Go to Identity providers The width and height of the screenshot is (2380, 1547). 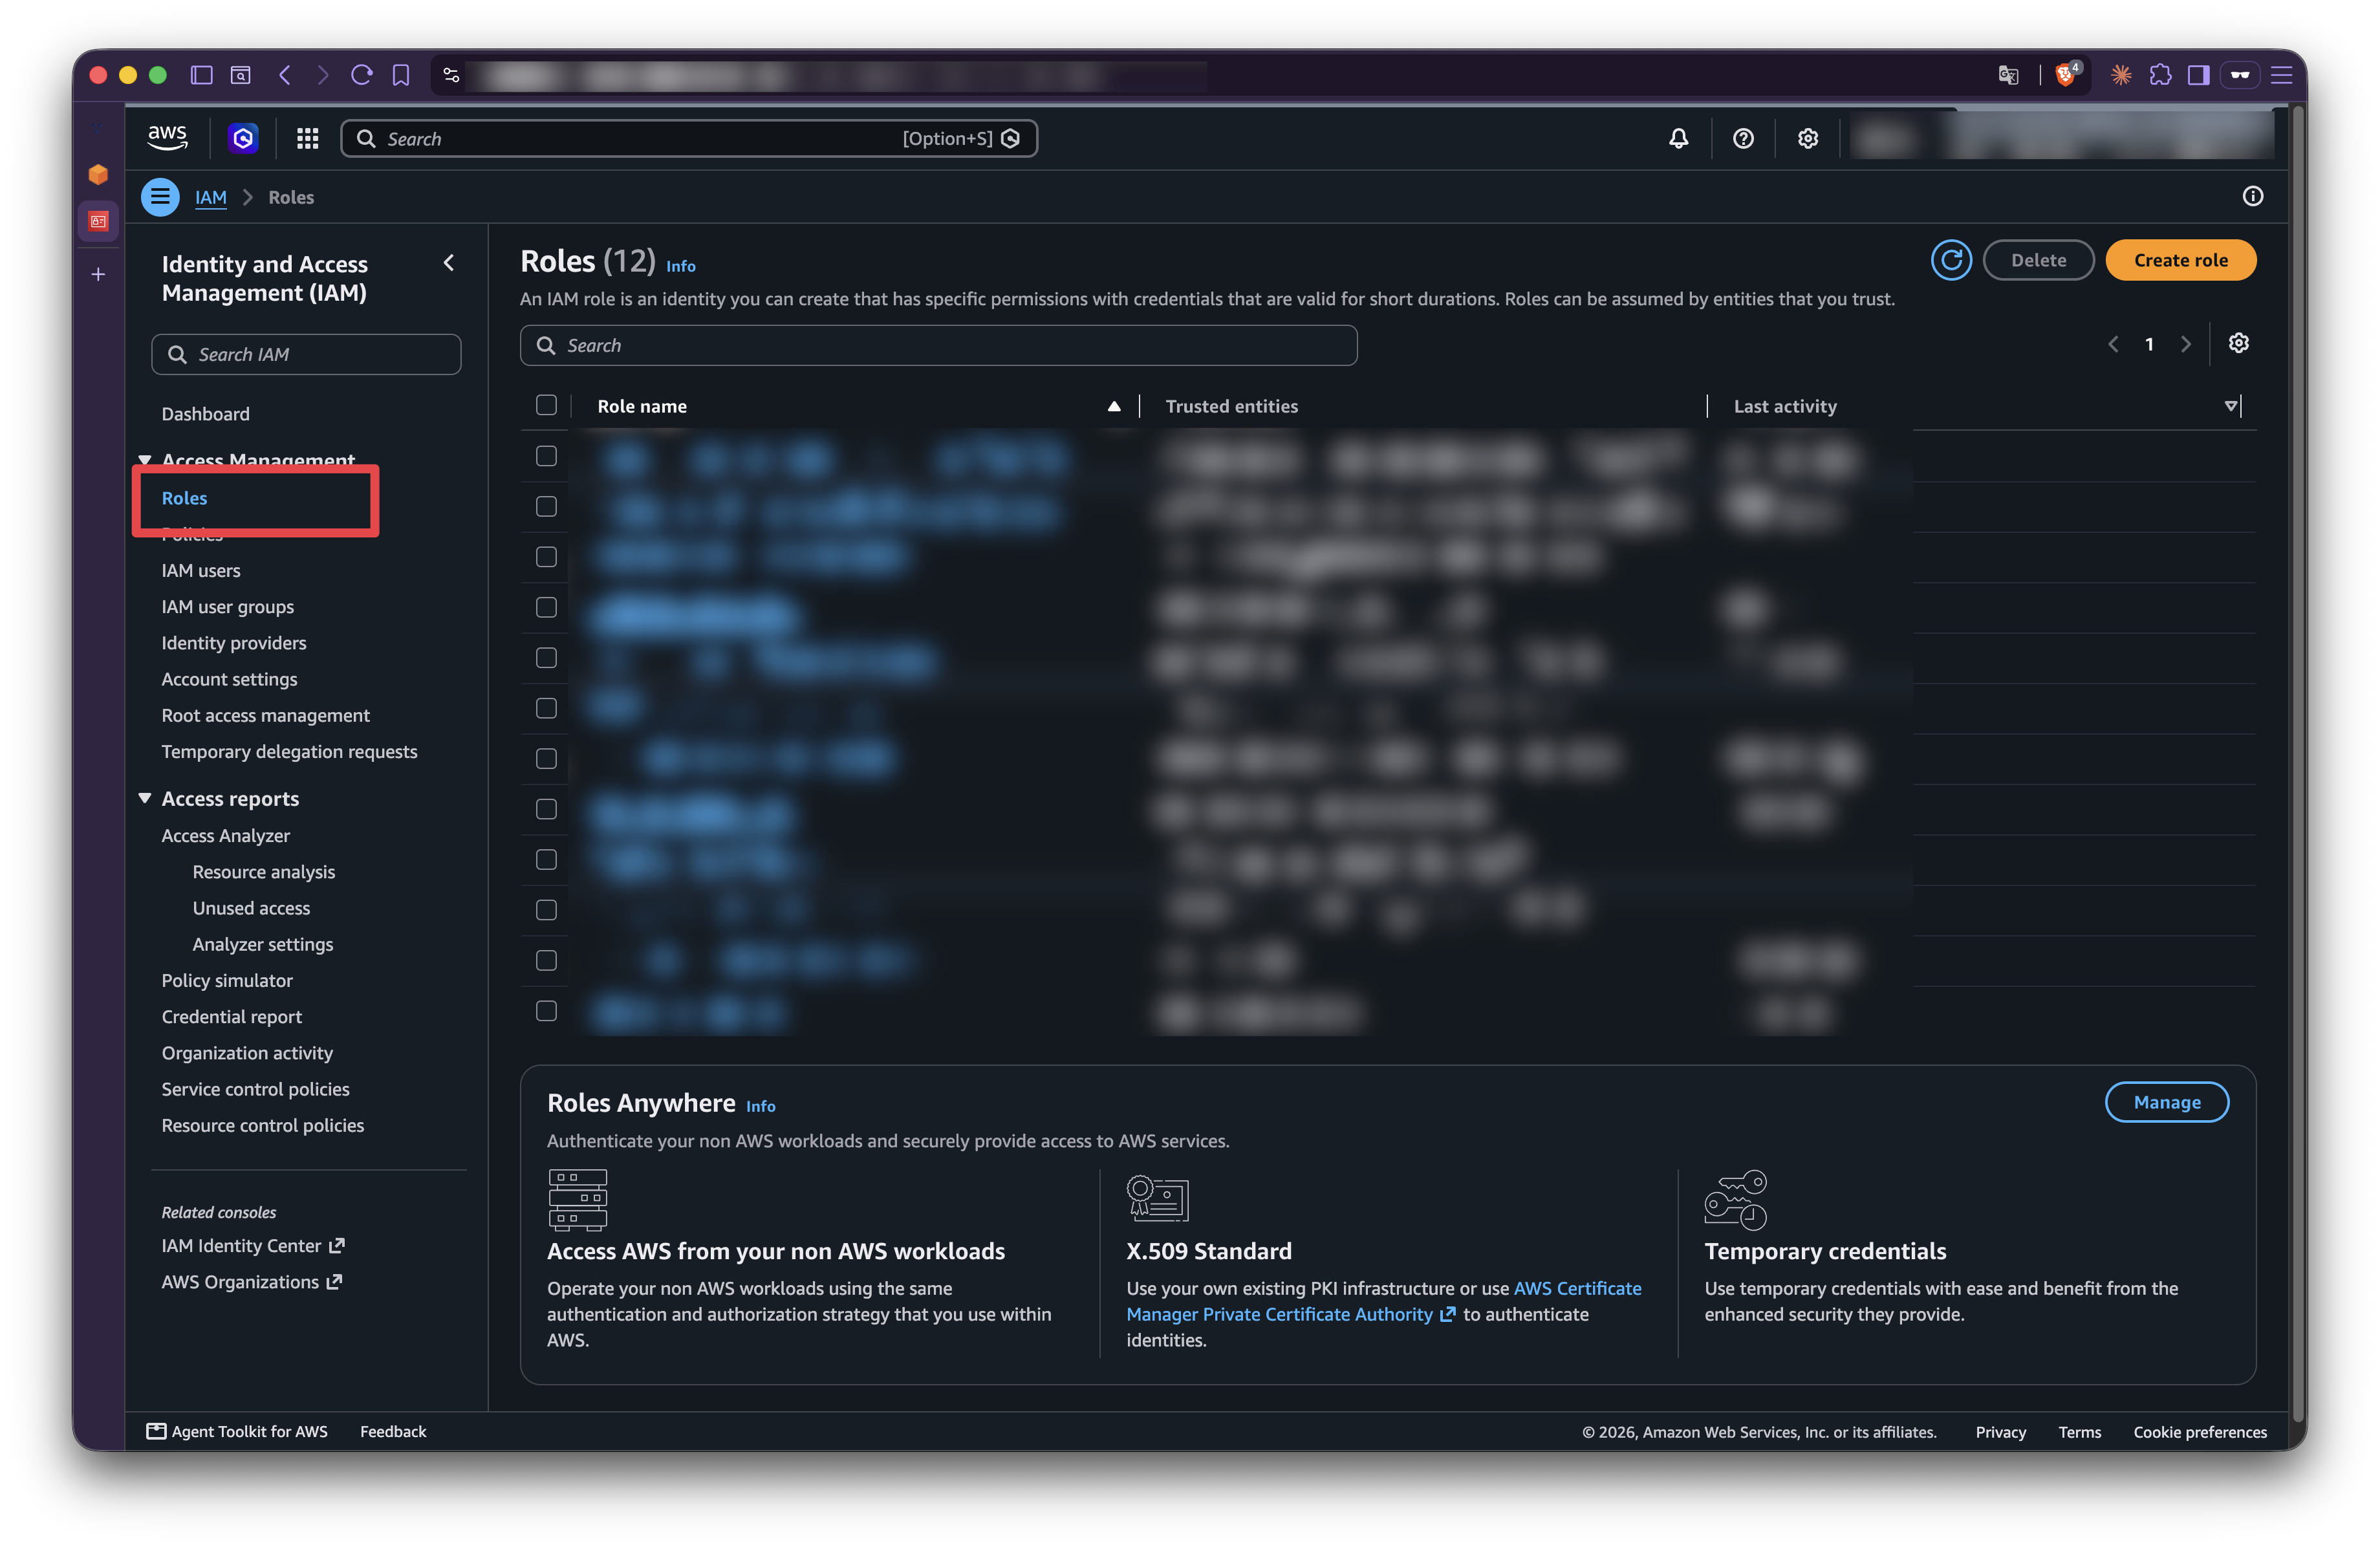(234, 643)
